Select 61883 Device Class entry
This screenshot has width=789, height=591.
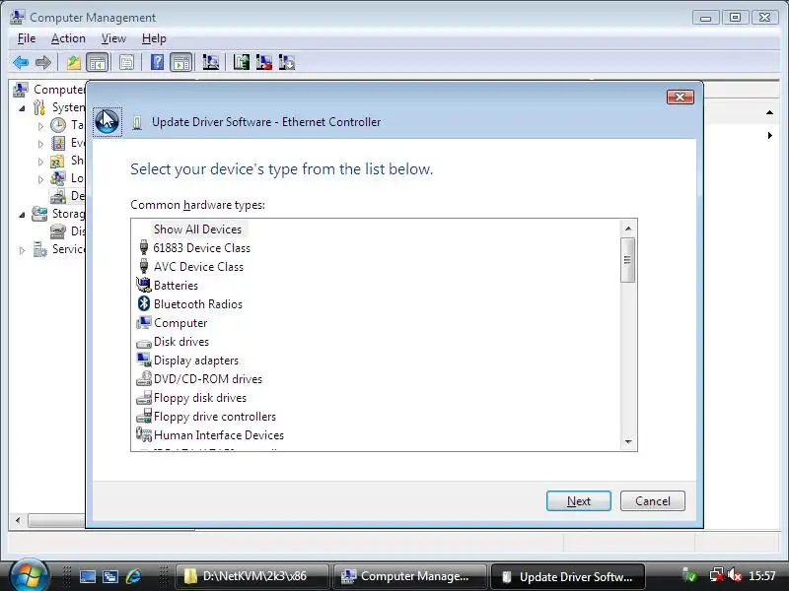coord(201,248)
